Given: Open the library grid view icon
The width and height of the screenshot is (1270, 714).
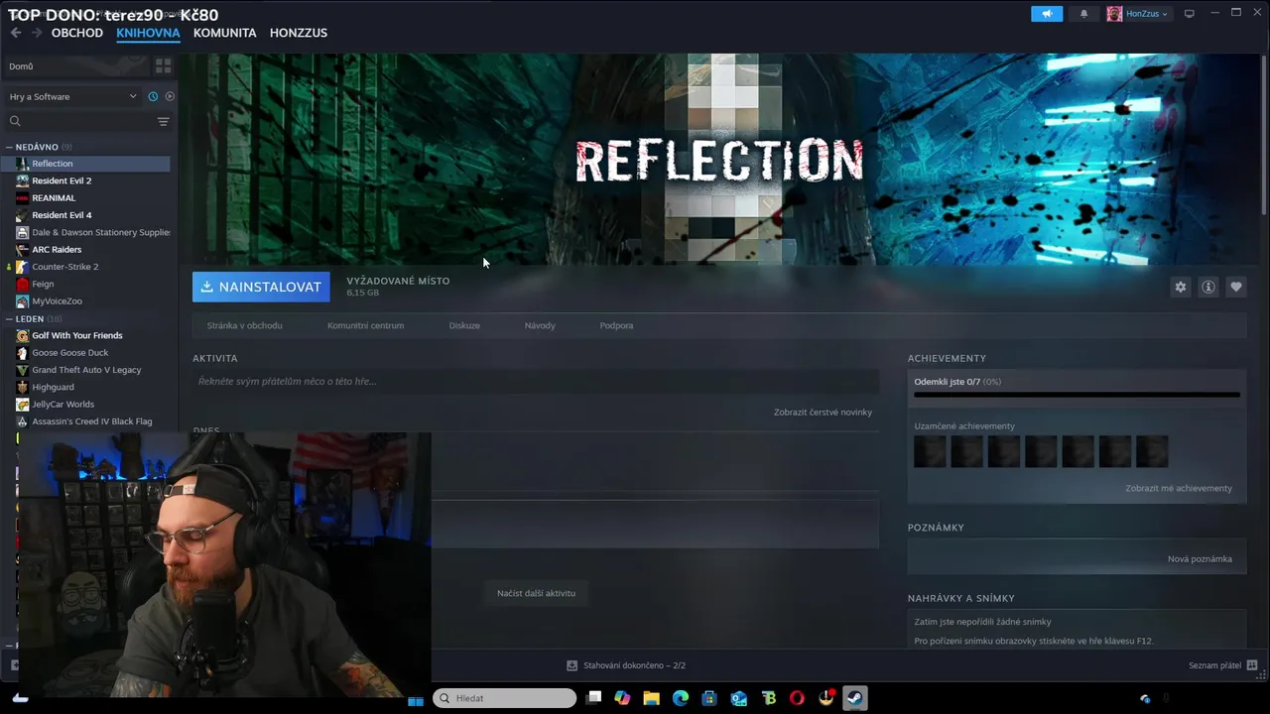Looking at the screenshot, I should pos(163,65).
